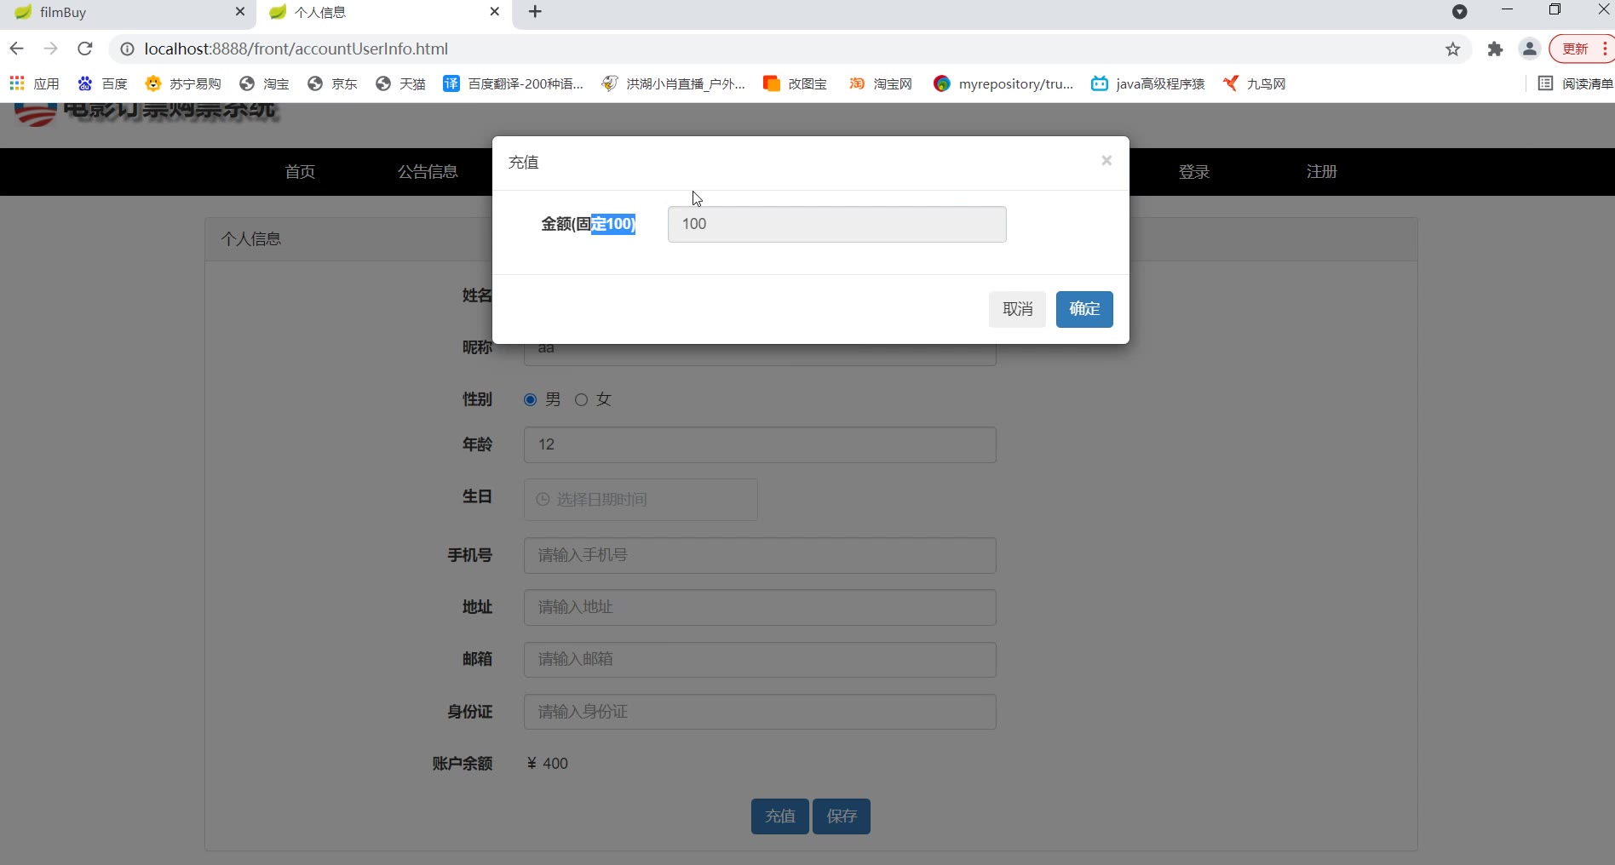Switch to the filmBuy tab
Viewport: 1615px width, 865px height.
[128, 13]
